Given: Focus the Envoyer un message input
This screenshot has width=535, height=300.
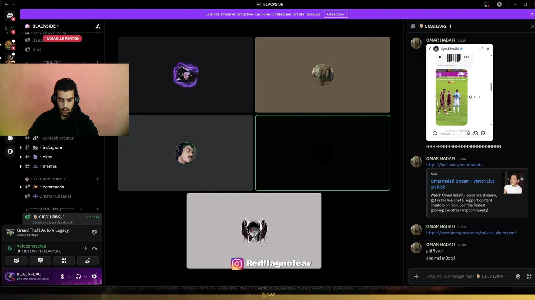Looking at the screenshot, I should (467, 276).
